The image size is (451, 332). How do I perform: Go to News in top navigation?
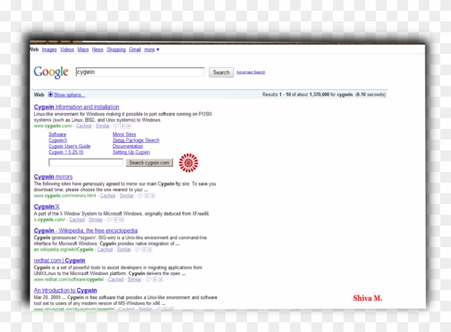point(98,49)
